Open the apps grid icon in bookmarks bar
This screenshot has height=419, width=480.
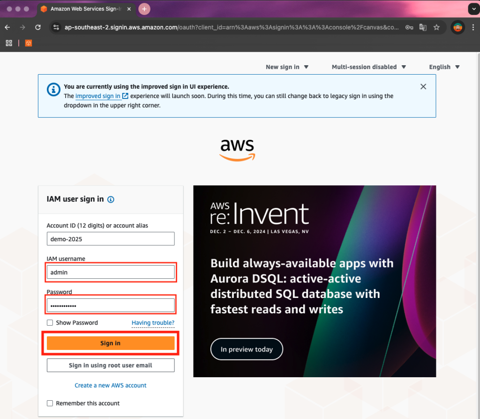tap(9, 43)
